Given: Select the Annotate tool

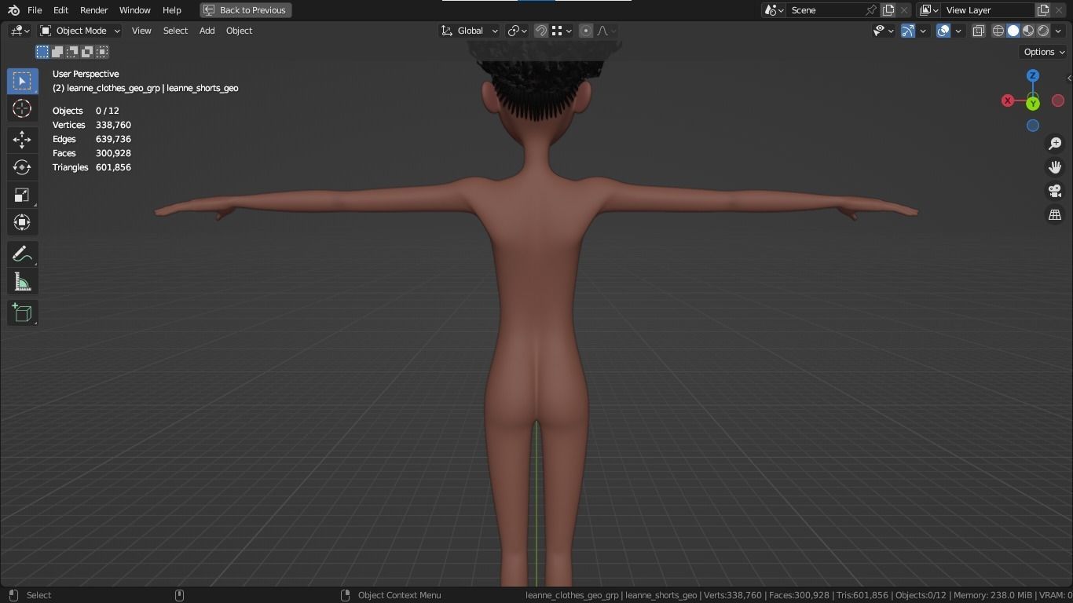Looking at the screenshot, I should [22, 254].
